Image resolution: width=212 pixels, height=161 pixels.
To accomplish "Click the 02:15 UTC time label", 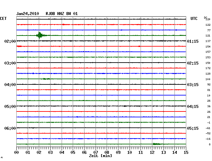I will click(x=193, y=63).
